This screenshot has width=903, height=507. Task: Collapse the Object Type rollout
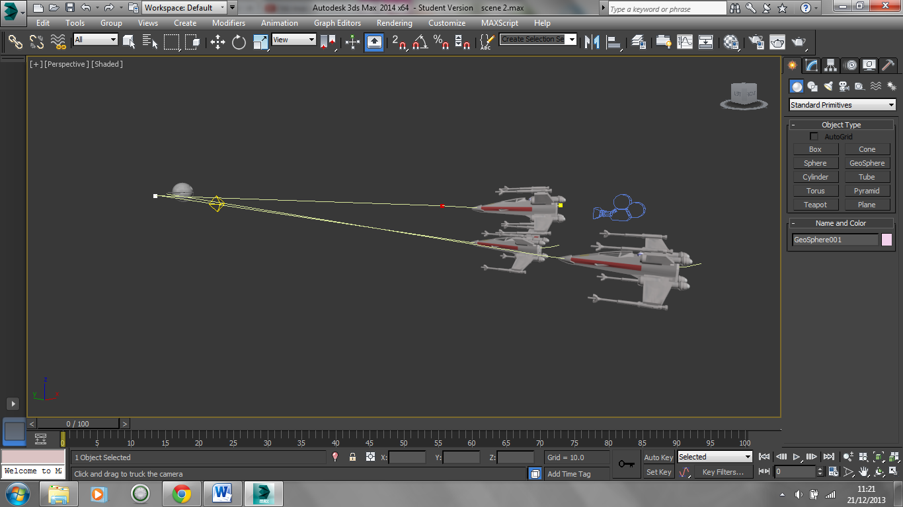(x=841, y=125)
